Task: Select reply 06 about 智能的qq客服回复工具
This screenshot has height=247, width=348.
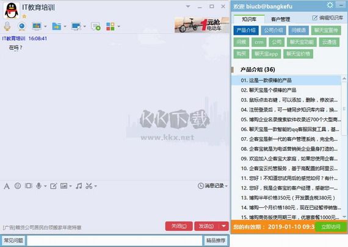Action: [286, 129]
